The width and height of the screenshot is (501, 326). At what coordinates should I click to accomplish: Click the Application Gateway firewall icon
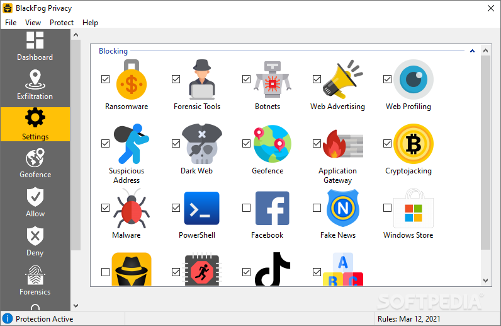pos(343,144)
